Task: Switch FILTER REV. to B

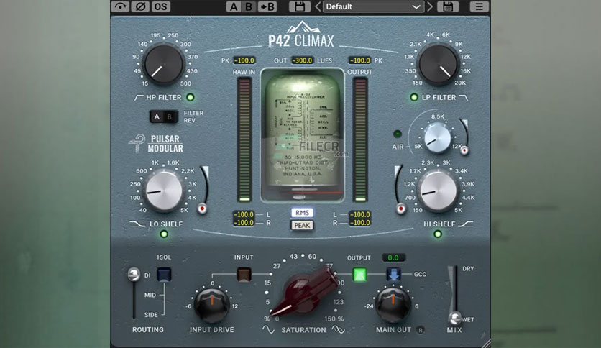Action: [170, 117]
